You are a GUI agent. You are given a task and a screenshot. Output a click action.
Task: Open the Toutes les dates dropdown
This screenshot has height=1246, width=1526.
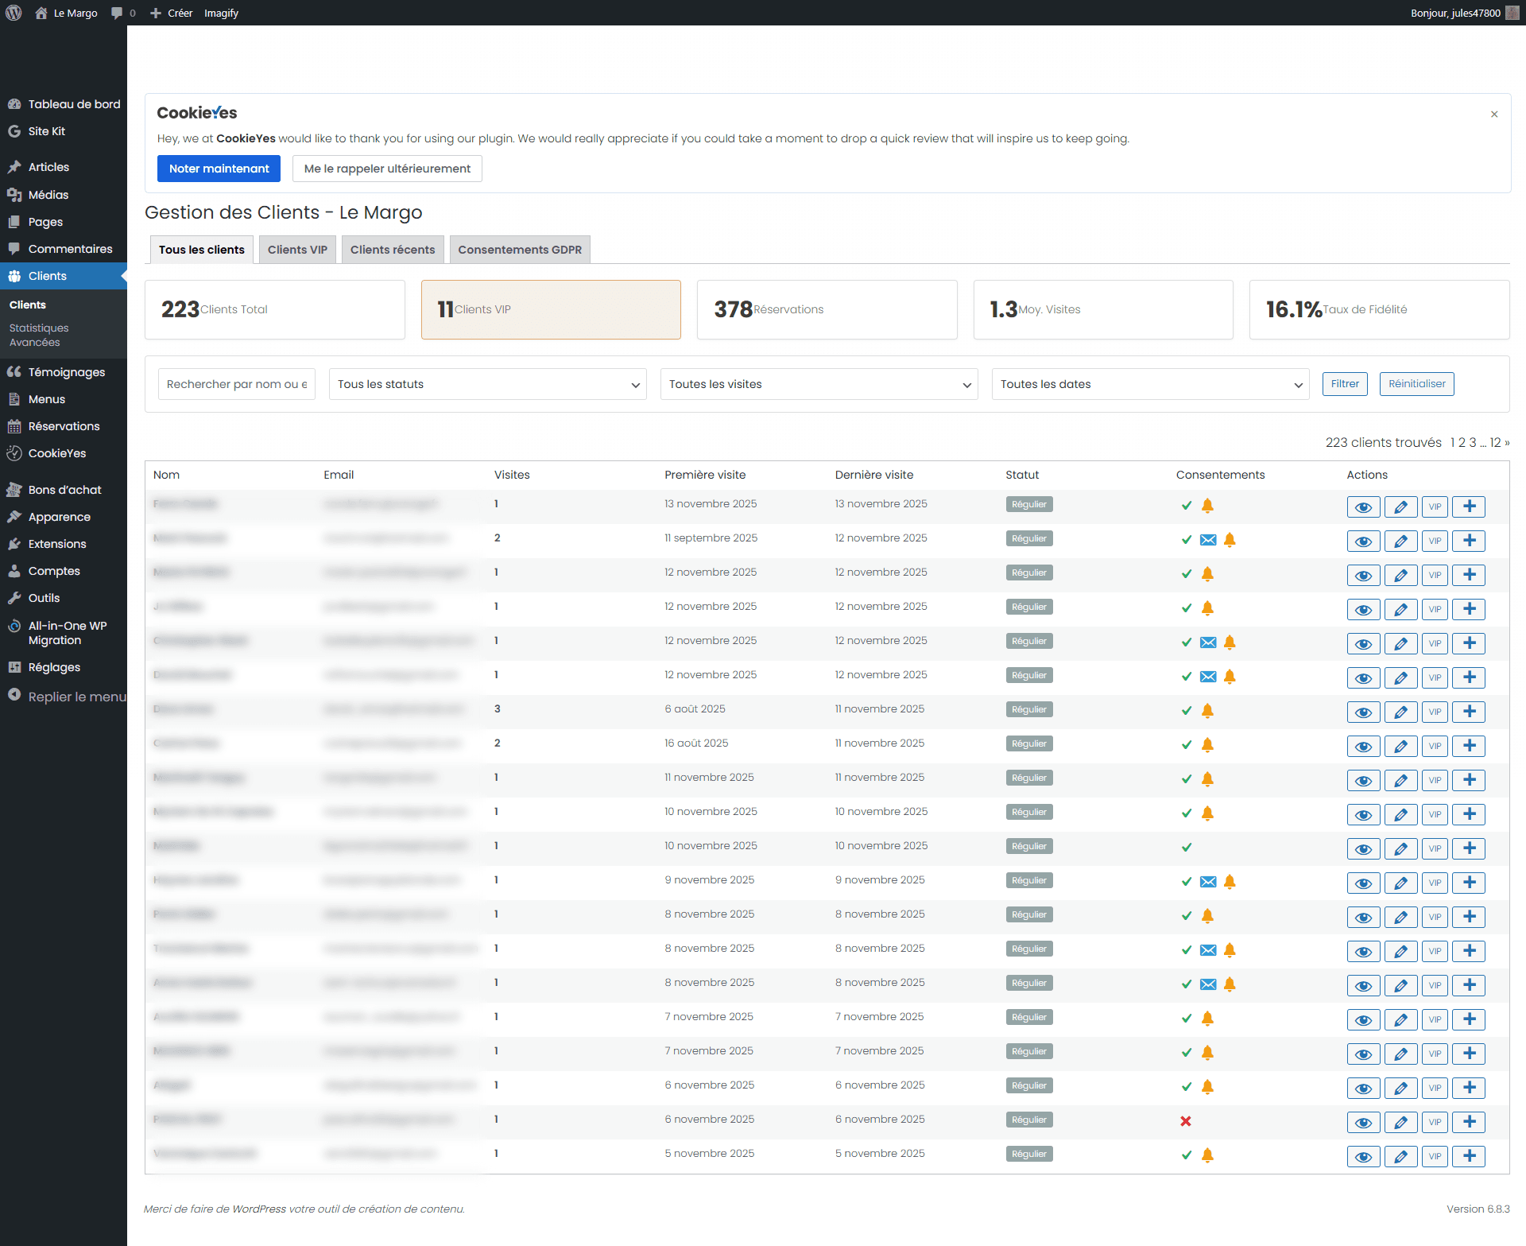[1150, 384]
